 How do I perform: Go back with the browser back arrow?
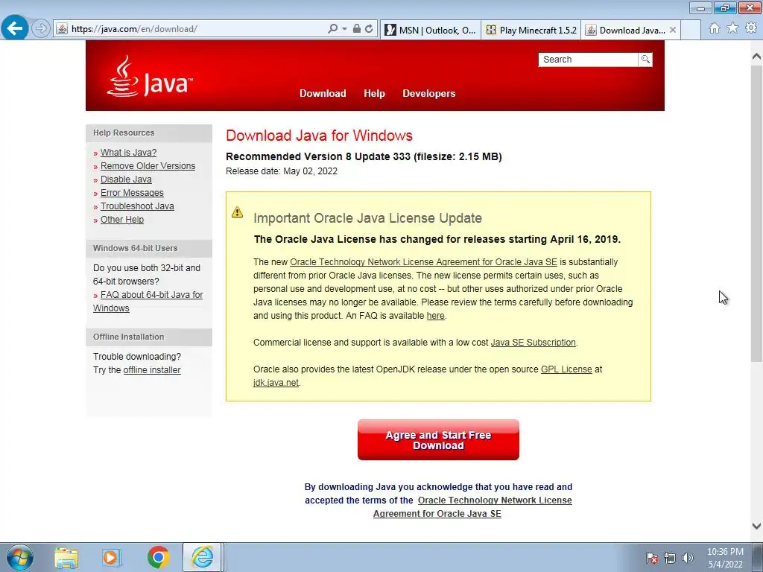click(15, 28)
